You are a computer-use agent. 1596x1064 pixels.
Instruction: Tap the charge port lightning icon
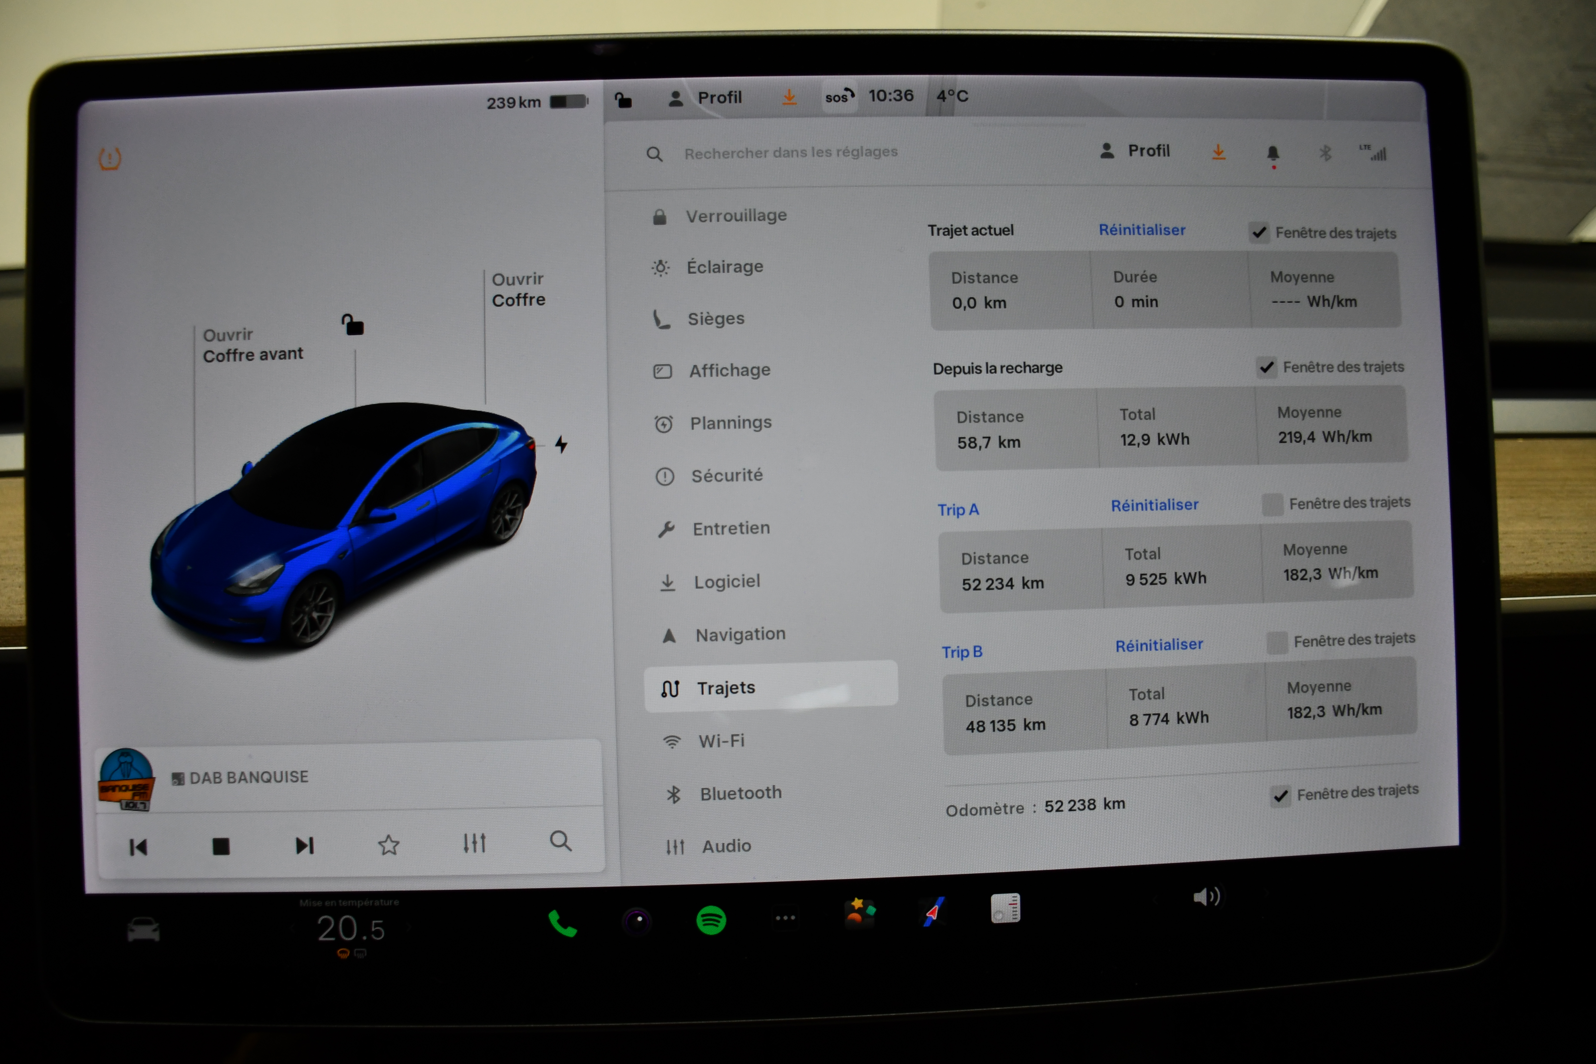point(561,445)
